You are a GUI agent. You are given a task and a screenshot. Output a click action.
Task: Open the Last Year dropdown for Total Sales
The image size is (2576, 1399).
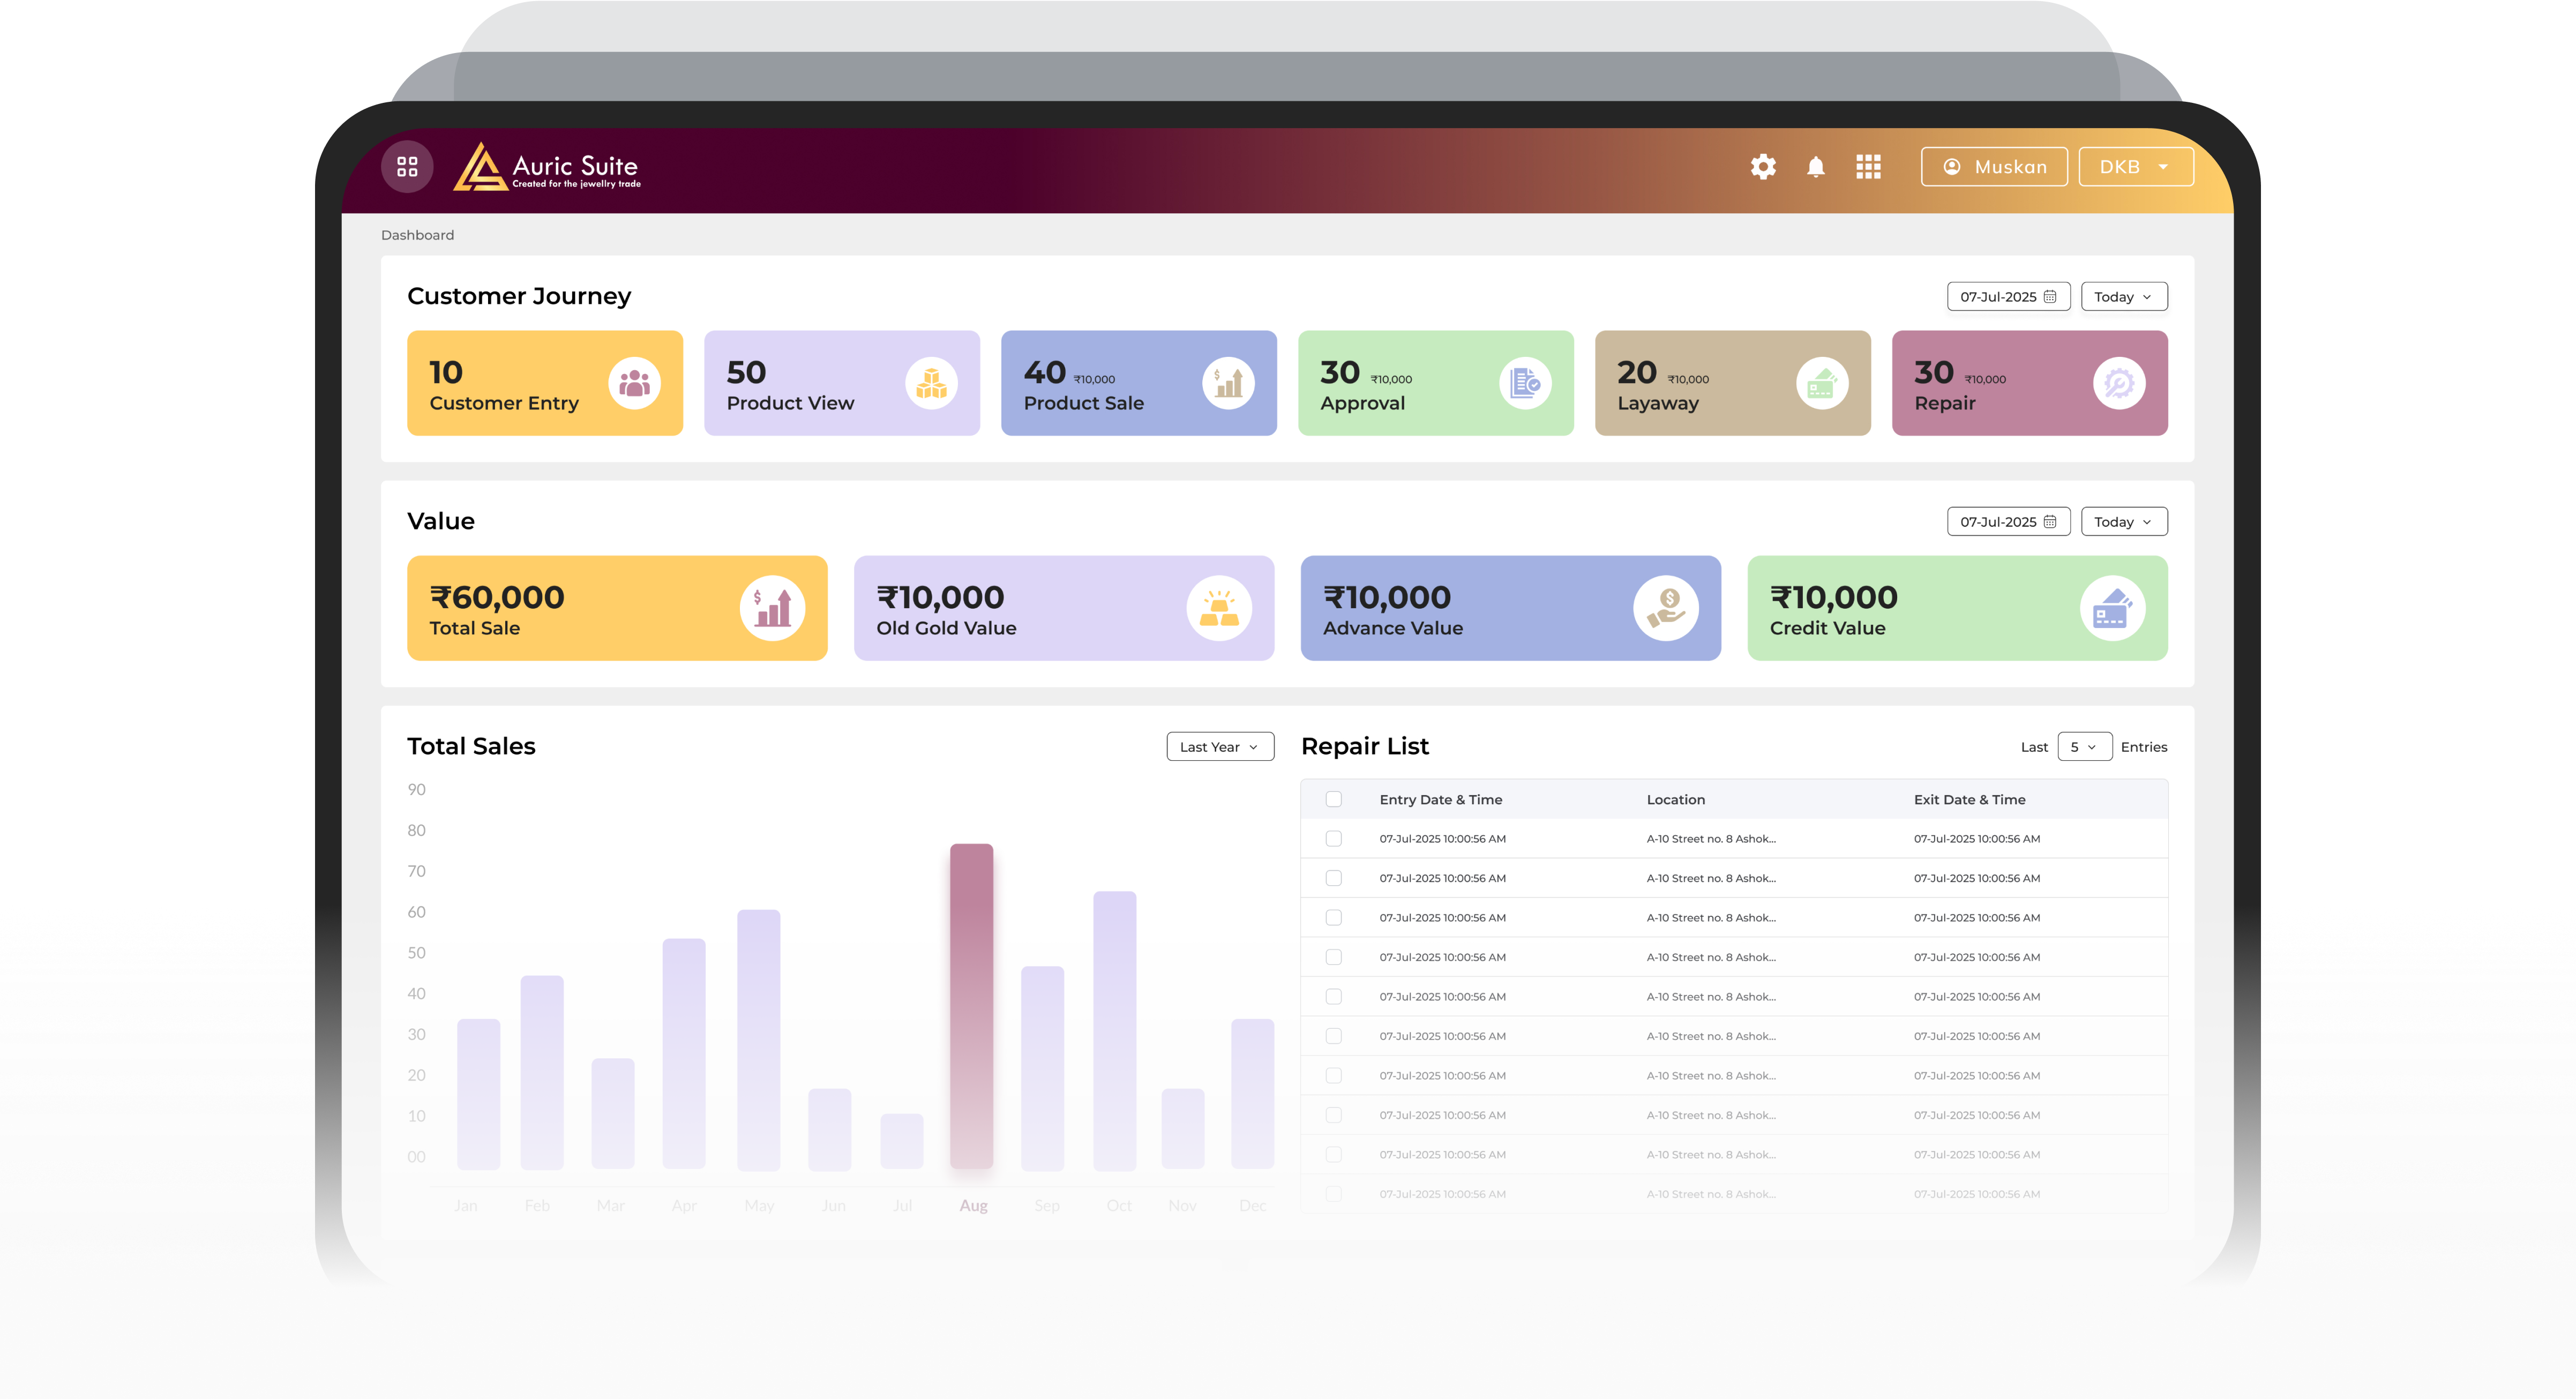pos(1219,747)
